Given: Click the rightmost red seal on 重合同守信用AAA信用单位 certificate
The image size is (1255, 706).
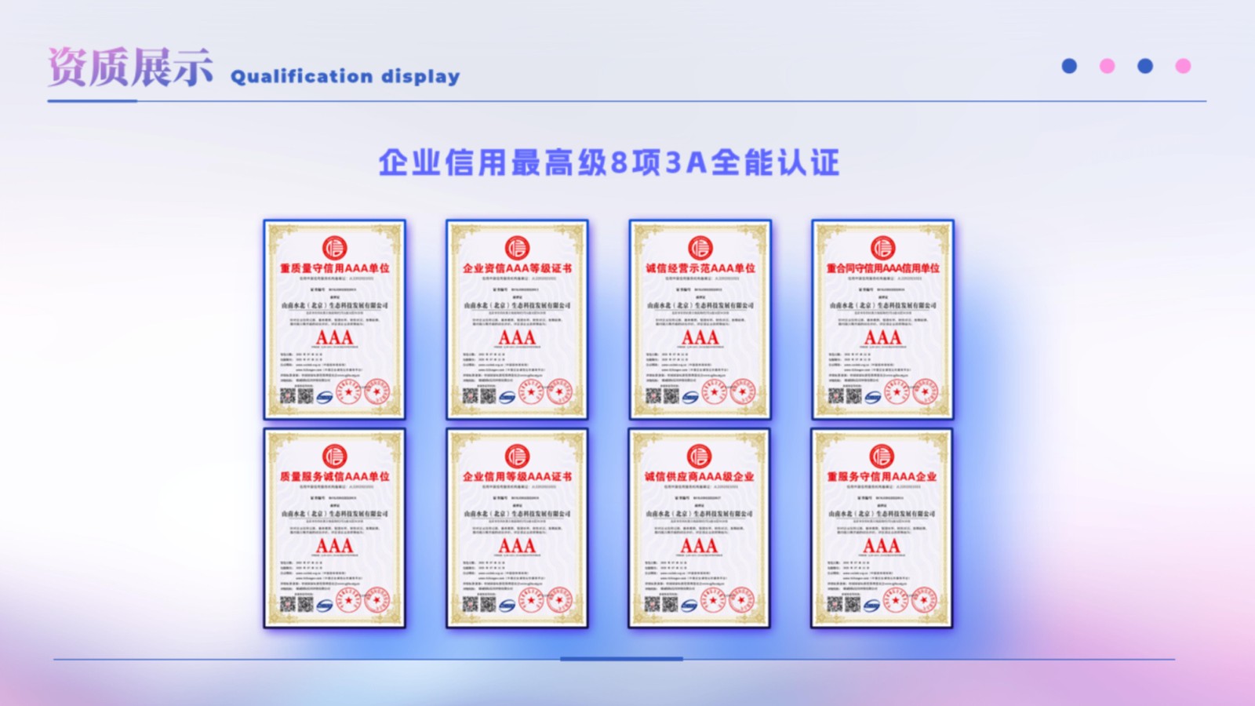Looking at the screenshot, I should point(926,391).
